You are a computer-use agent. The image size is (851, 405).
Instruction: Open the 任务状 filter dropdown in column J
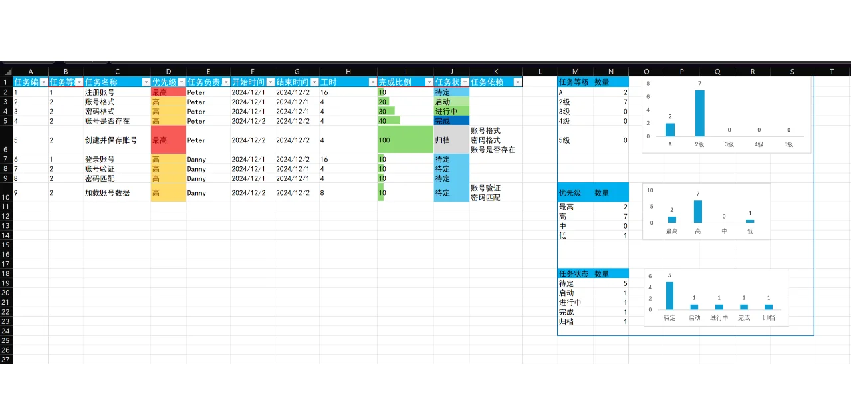[465, 82]
